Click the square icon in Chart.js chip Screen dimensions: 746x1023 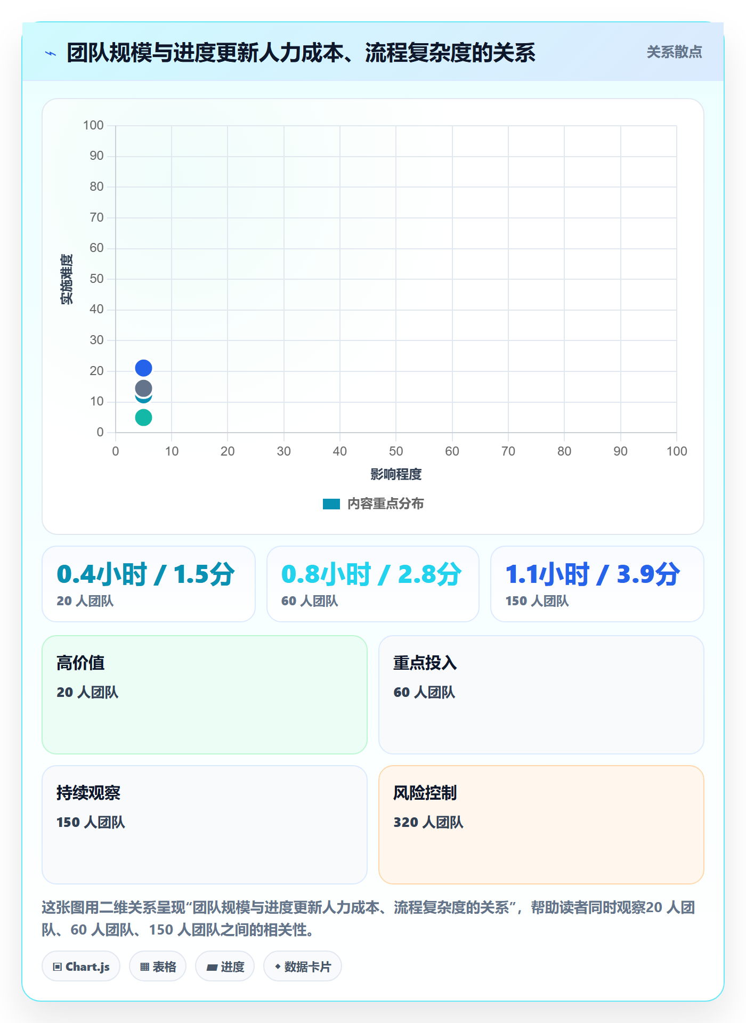58,967
